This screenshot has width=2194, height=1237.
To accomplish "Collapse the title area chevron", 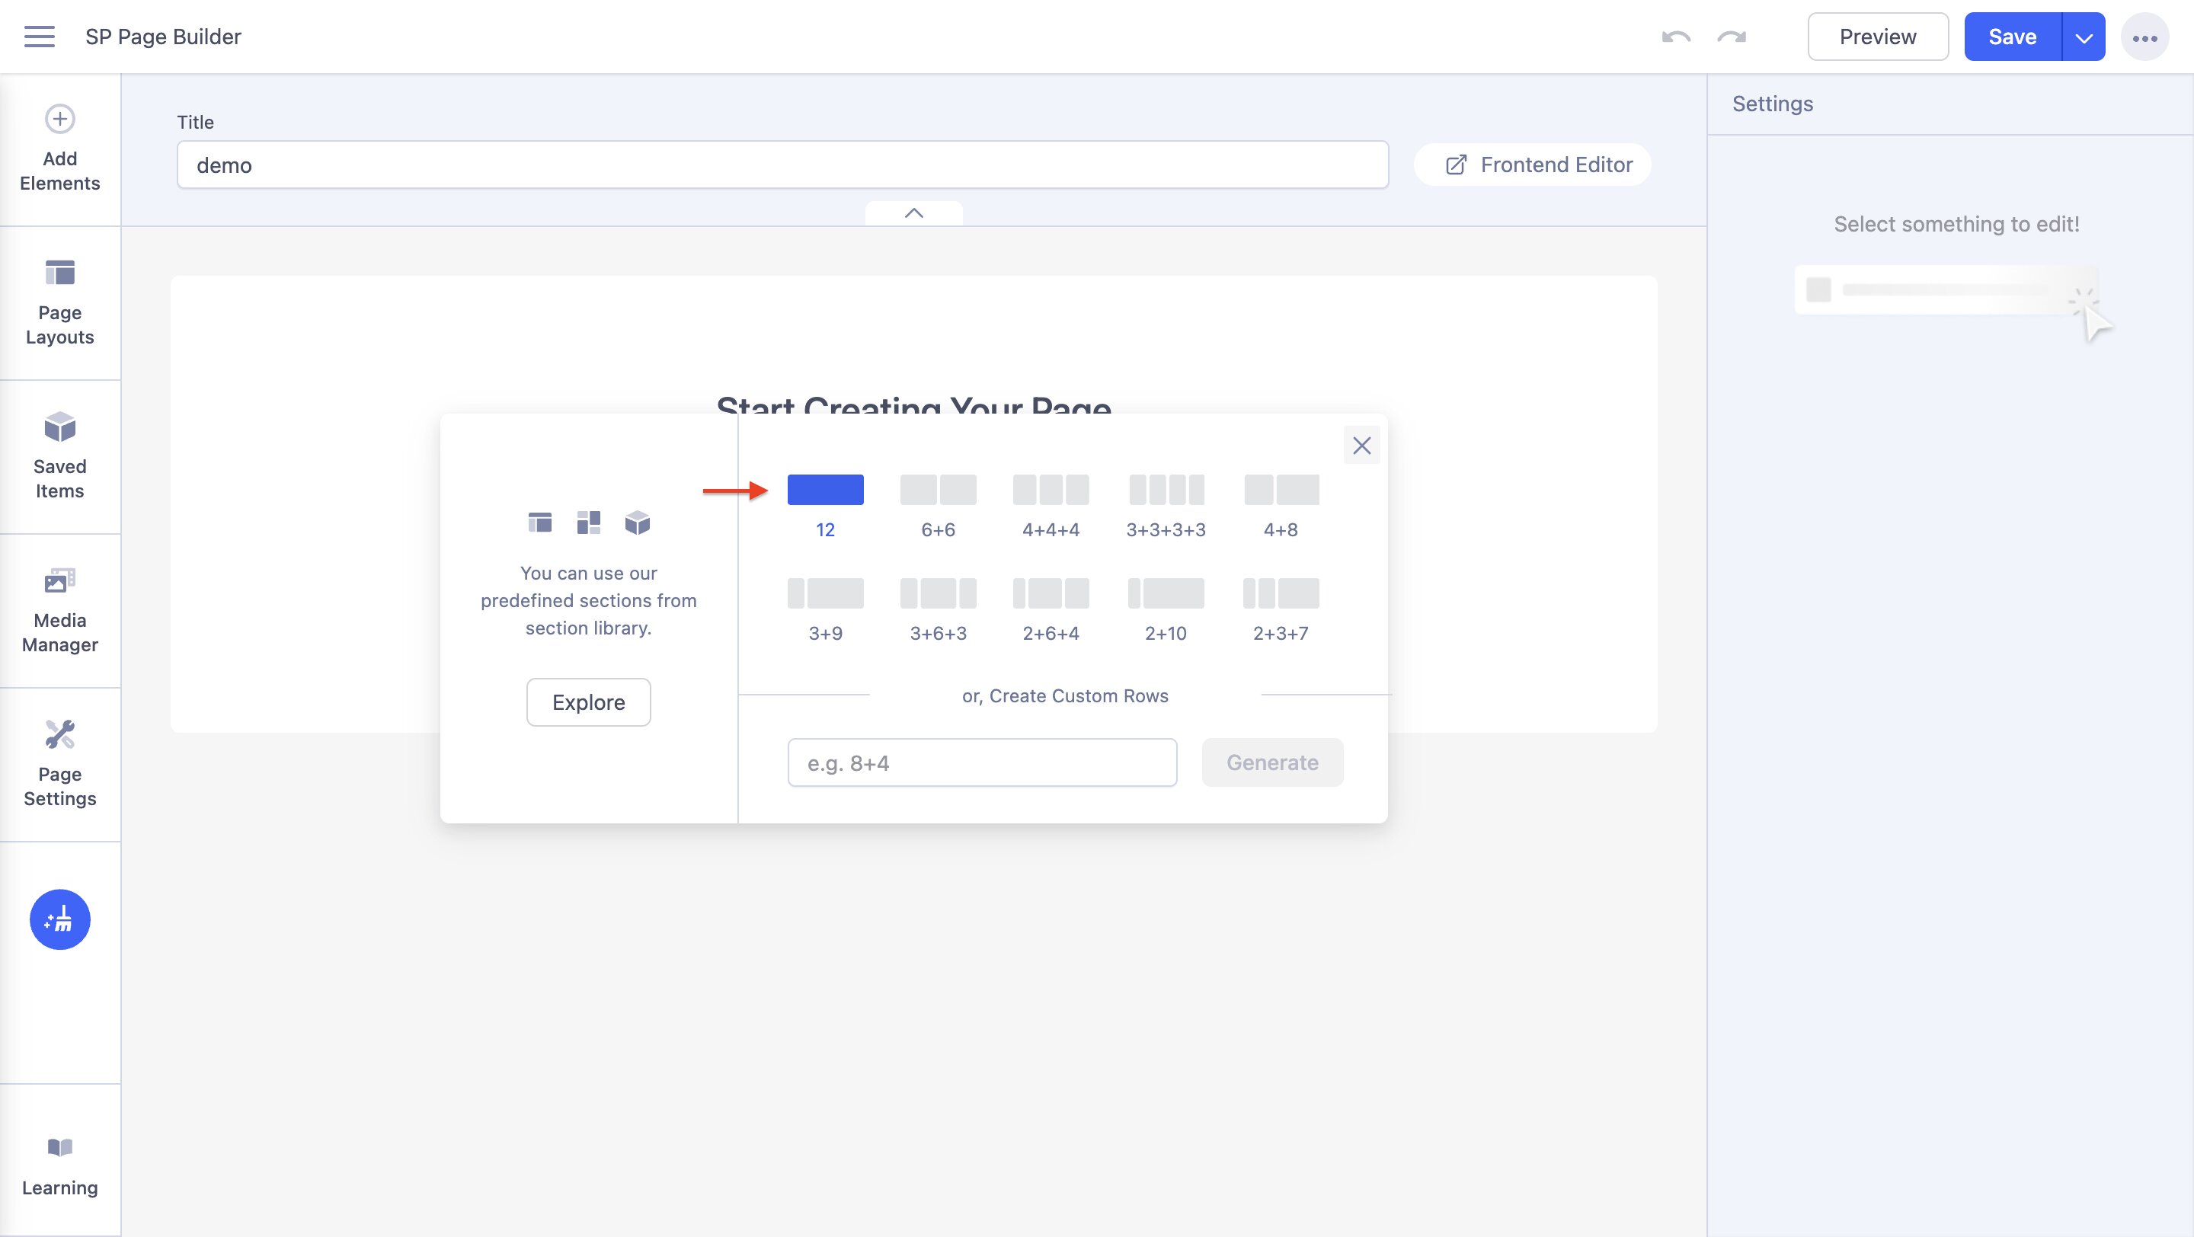I will (913, 214).
